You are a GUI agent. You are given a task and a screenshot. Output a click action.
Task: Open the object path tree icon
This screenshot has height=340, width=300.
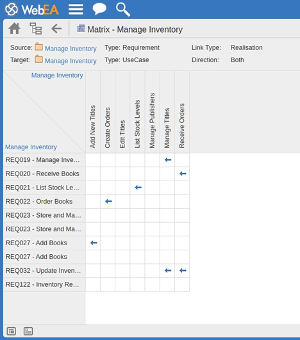pyautogui.click(x=36, y=28)
